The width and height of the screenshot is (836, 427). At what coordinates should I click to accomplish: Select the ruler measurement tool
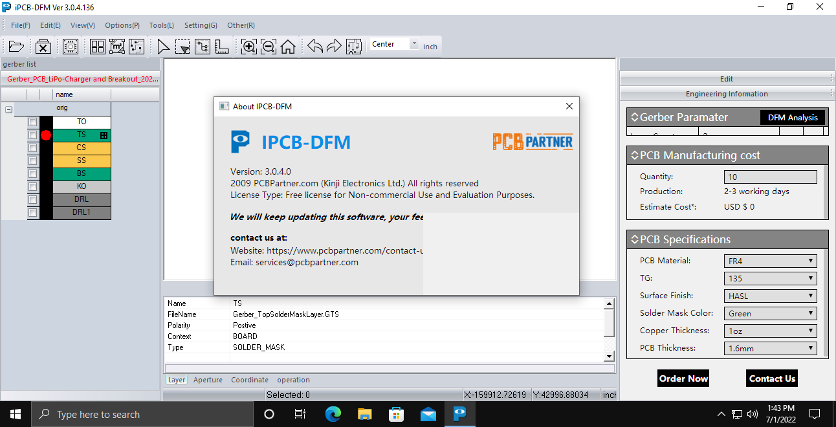click(222, 47)
